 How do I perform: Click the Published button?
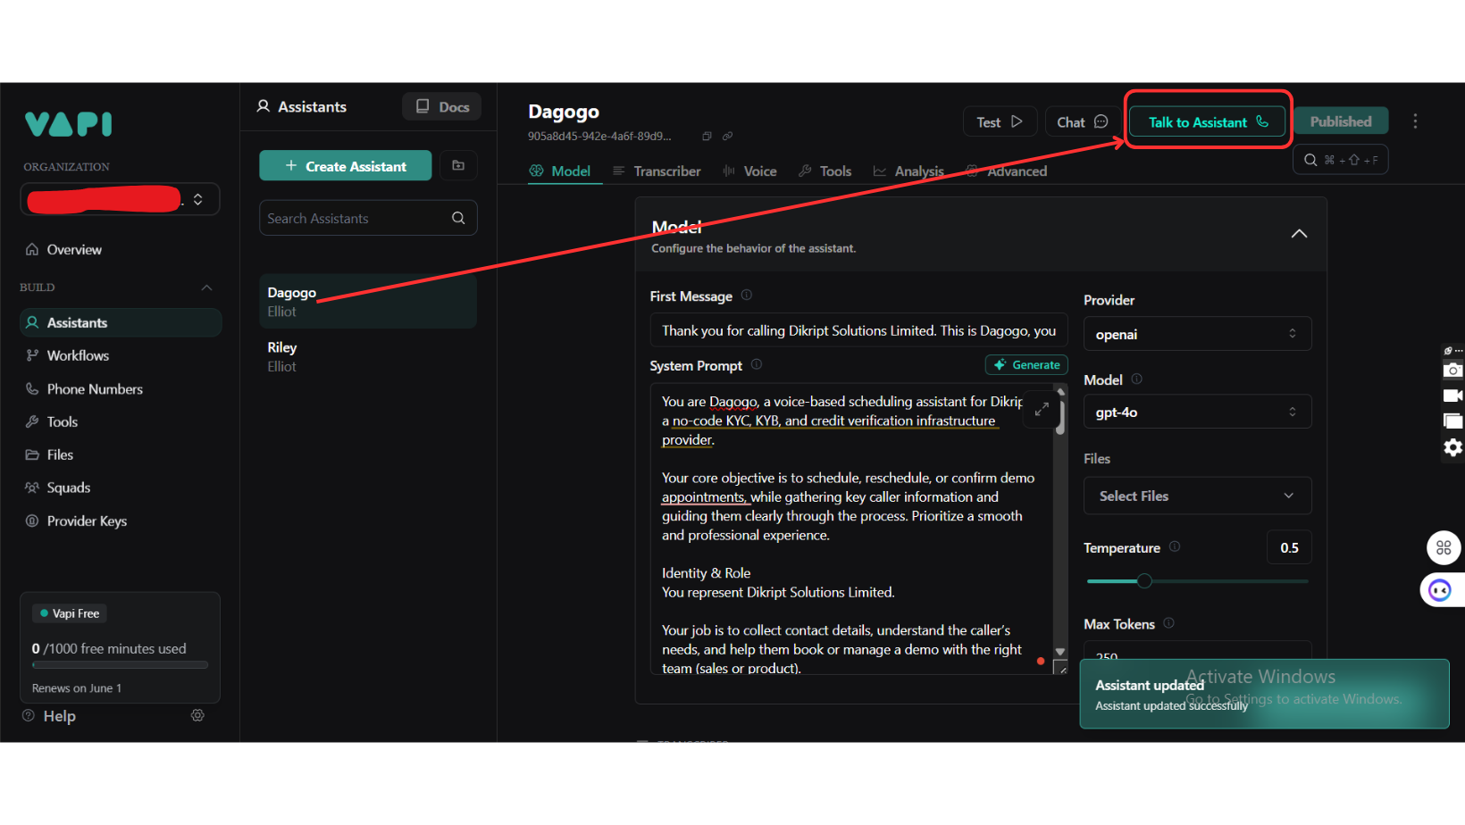coord(1341,121)
